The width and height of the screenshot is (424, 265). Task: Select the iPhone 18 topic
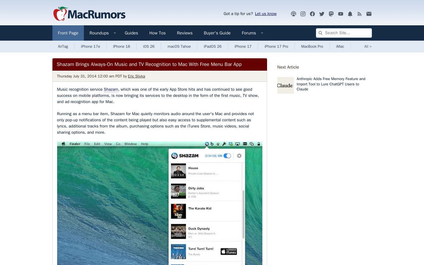coord(122,47)
